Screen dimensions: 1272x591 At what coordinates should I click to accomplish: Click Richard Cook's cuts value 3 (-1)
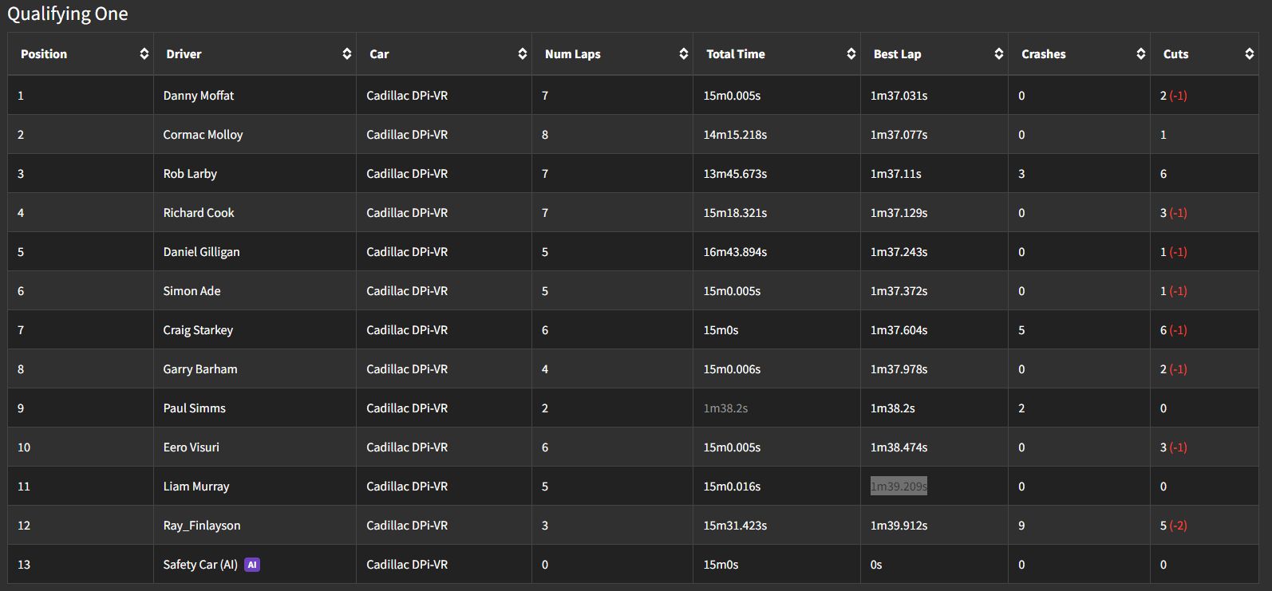(x=1173, y=213)
